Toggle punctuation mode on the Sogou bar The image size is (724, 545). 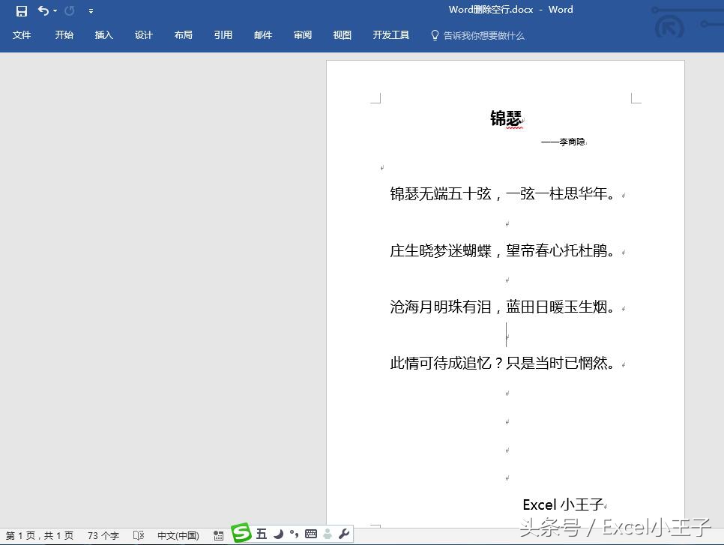[295, 534]
